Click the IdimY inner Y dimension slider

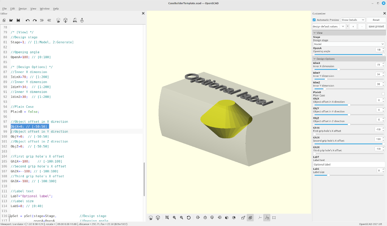point(349,79)
